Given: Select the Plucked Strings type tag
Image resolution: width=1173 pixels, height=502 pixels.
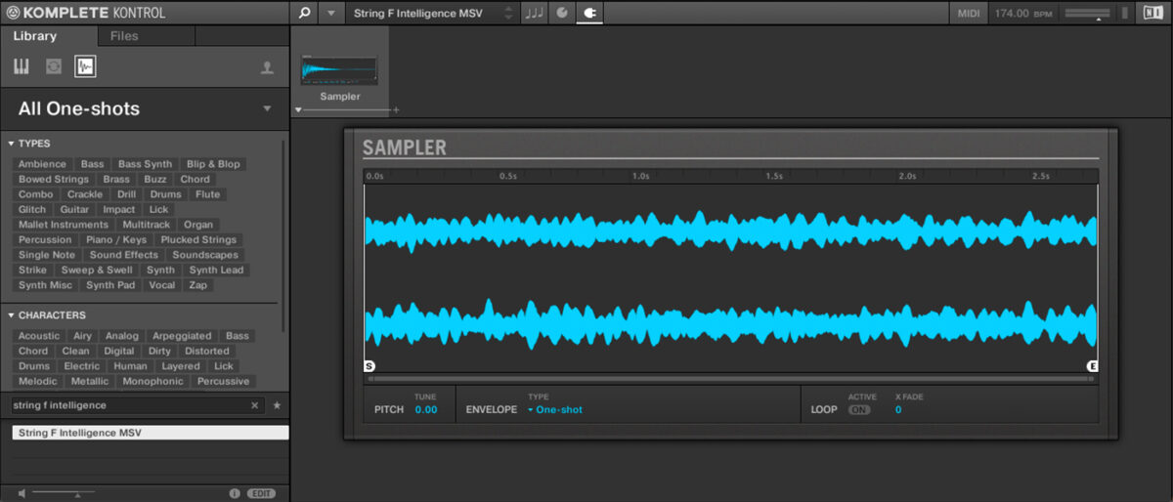Looking at the screenshot, I should [x=198, y=240].
